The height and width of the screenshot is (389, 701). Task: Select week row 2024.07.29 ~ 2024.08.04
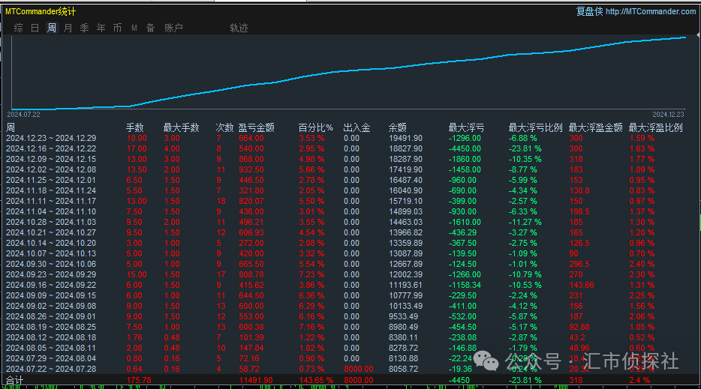point(350,358)
